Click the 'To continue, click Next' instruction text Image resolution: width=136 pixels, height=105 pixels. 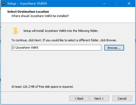click(x=64, y=40)
